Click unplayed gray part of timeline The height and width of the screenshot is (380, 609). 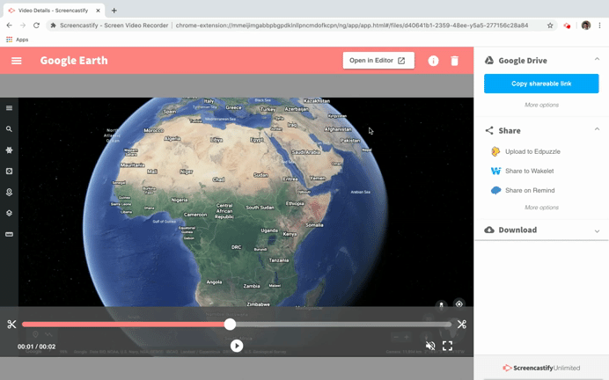[344, 324]
